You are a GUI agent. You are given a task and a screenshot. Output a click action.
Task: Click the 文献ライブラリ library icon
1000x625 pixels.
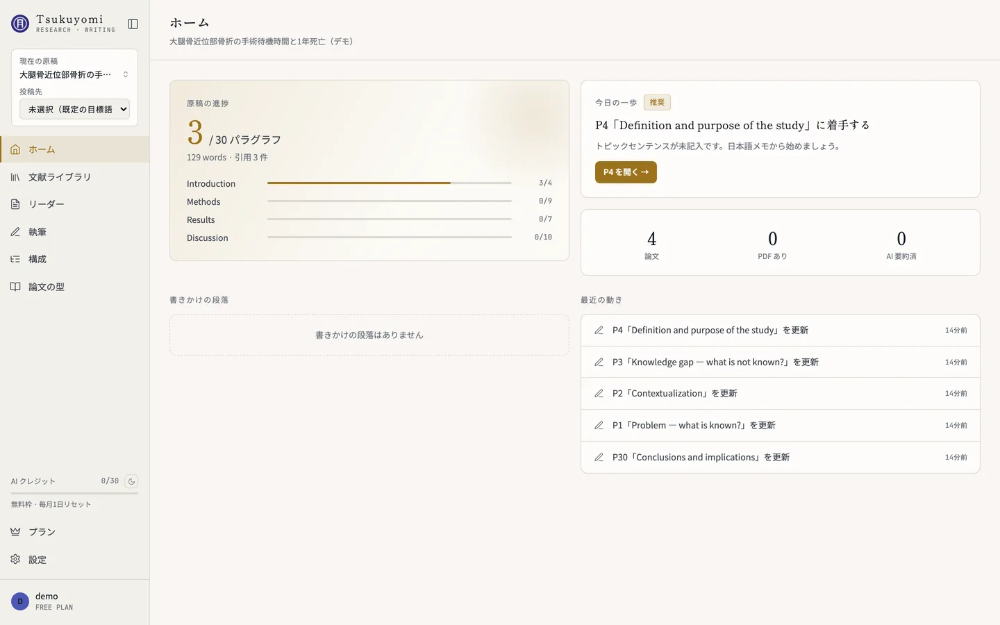[x=15, y=177]
